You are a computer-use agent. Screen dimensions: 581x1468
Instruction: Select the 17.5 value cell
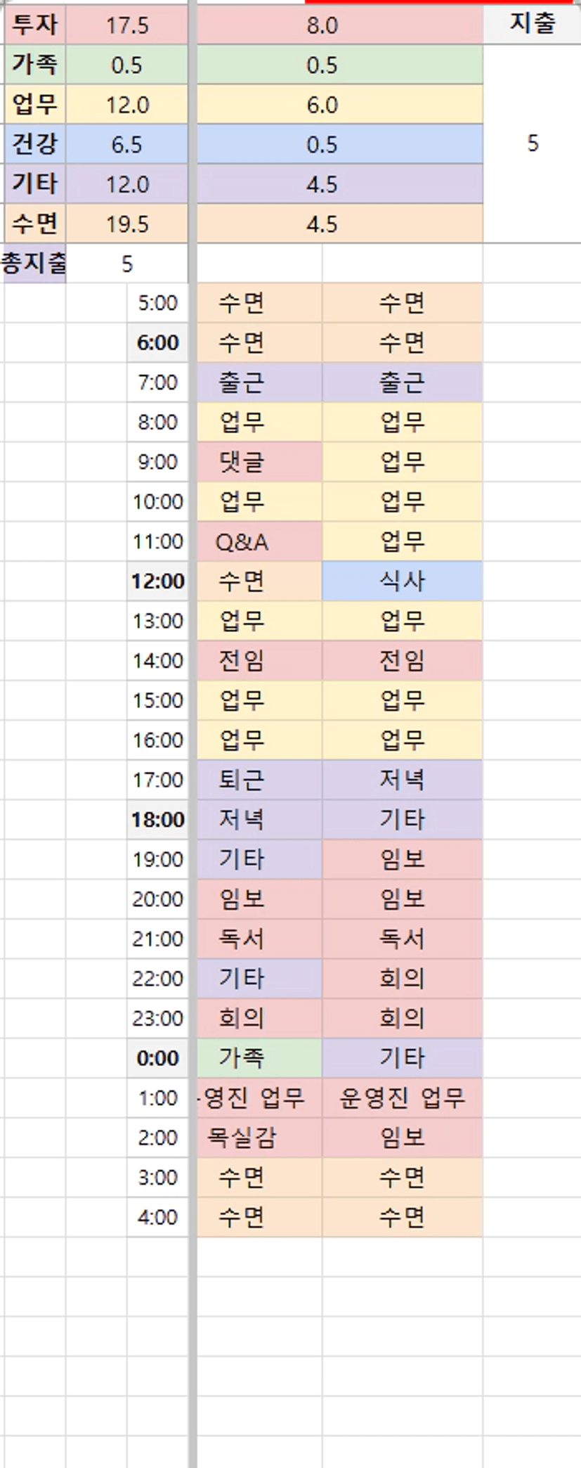(127, 25)
